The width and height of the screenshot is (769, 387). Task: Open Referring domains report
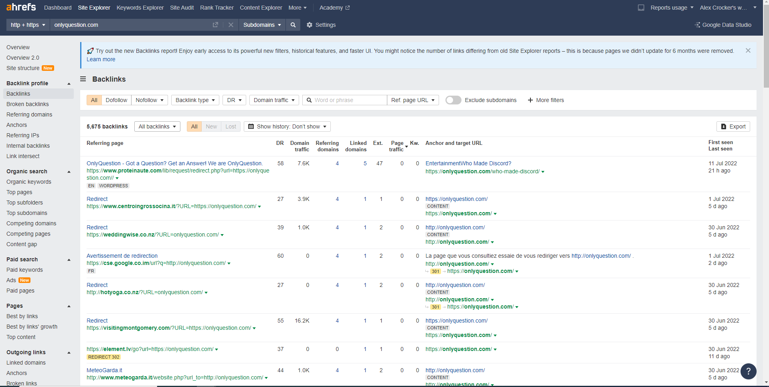(29, 114)
